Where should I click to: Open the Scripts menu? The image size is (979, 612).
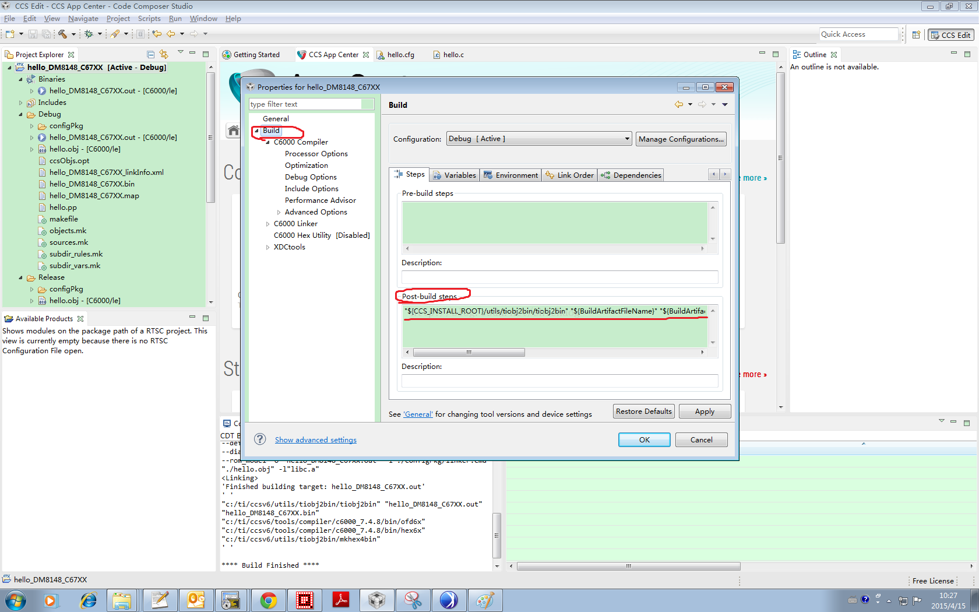pos(149,19)
